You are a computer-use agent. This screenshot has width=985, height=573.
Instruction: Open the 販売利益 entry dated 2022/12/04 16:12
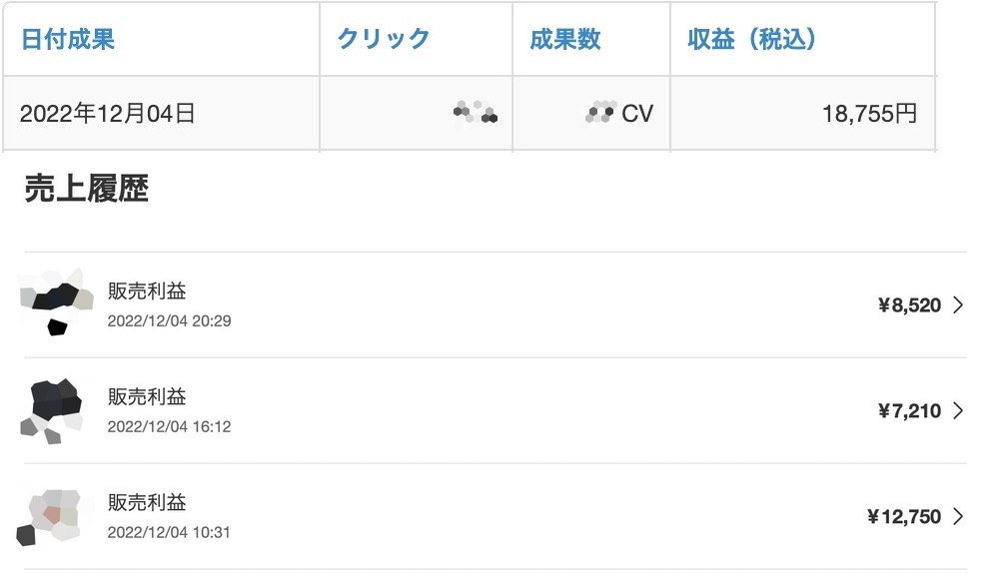point(495,410)
